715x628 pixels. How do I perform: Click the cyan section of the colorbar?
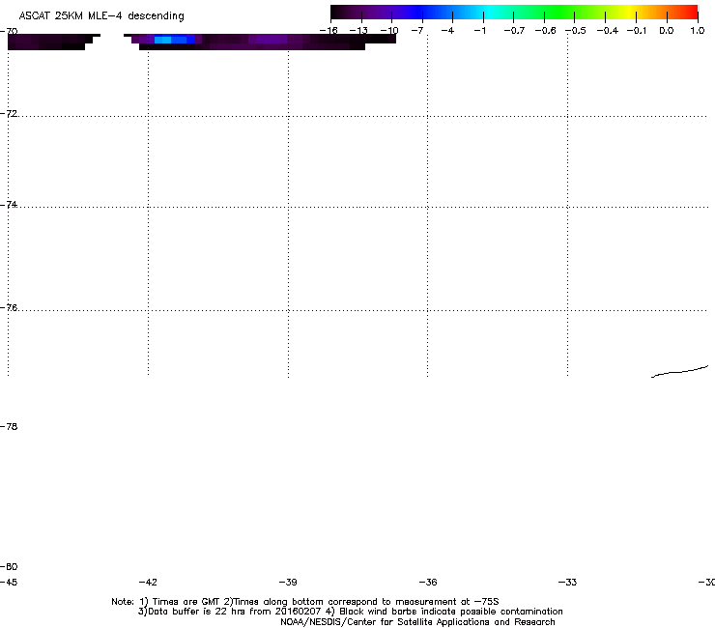tap(486, 13)
